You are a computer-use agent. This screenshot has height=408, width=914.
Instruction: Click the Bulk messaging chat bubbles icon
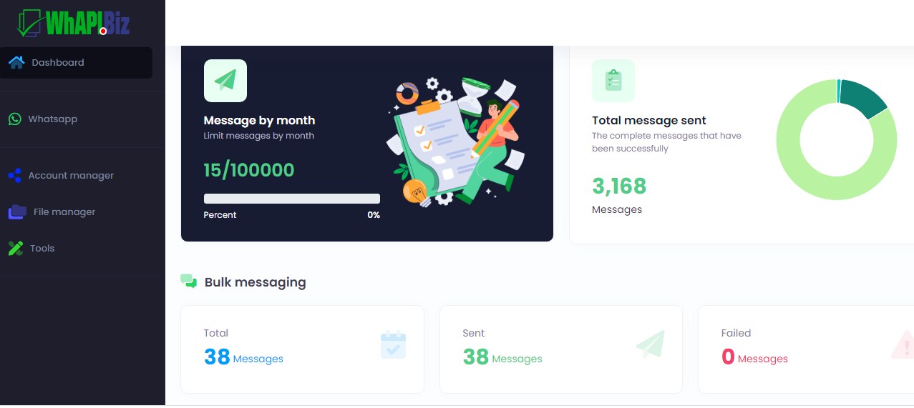tap(189, 282)
